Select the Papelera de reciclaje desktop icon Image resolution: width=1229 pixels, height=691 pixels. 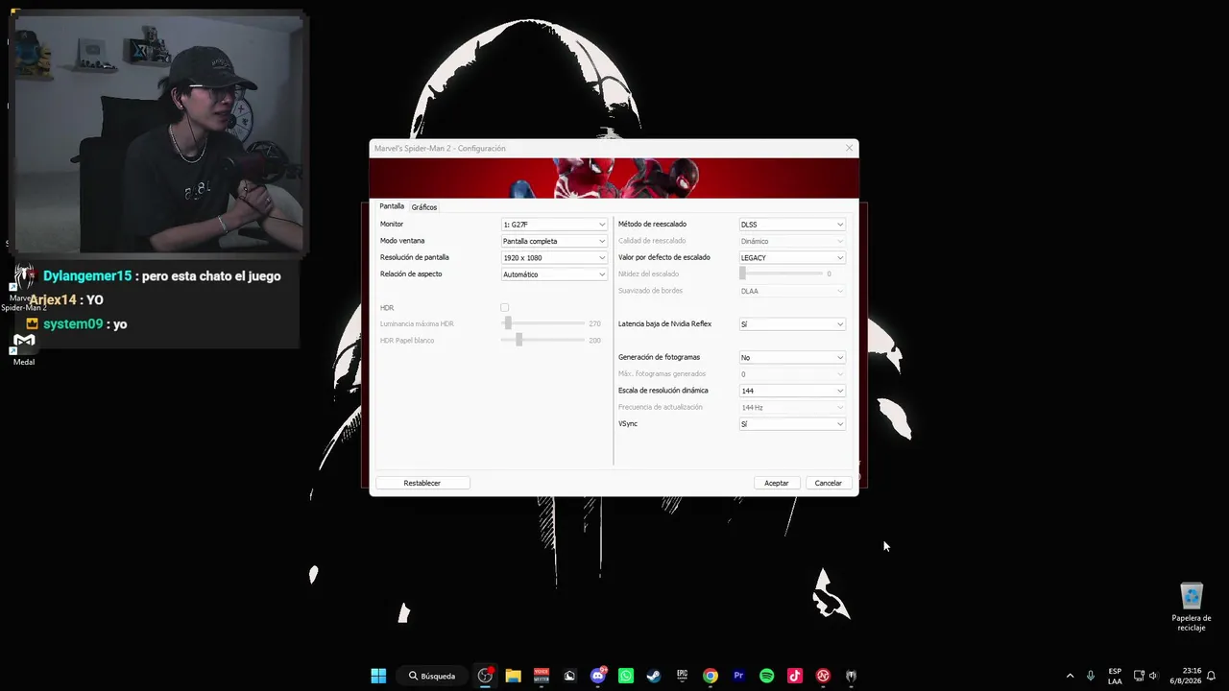1192,607
